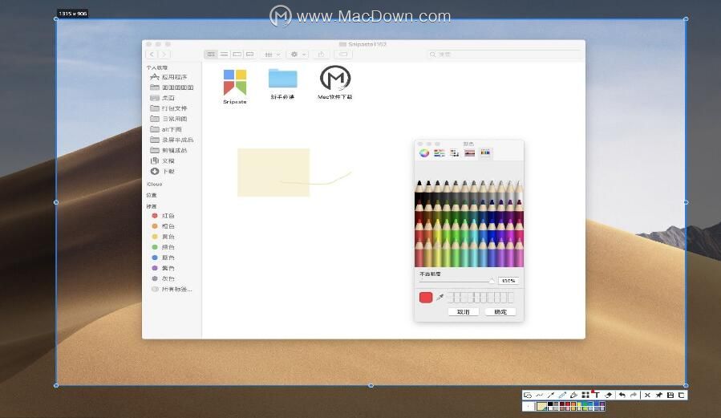Click the Finder edit tags button
721x418 pixels.
coord(343,55)
